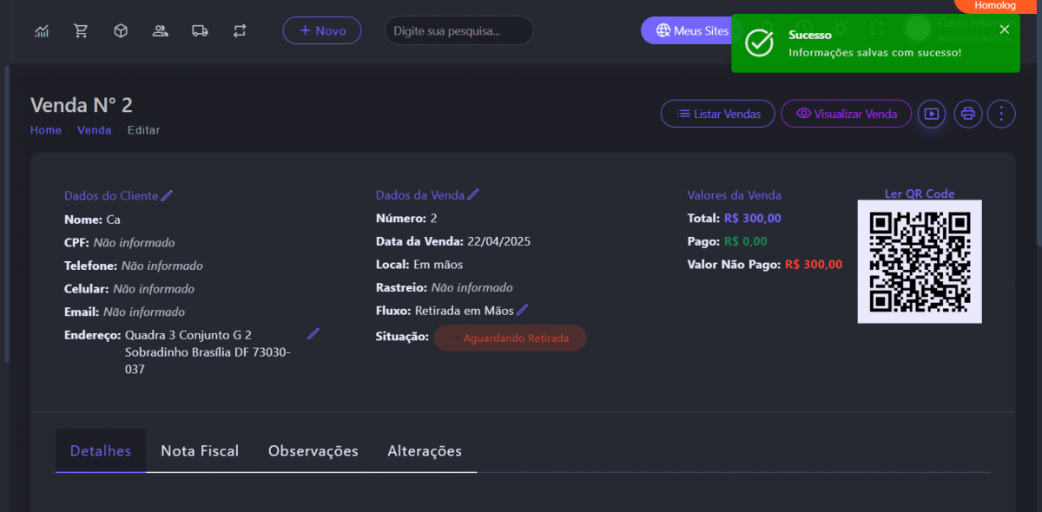Click the transfer arrows icon
This screenshot has width=1042, height=512.
[240, 31]
